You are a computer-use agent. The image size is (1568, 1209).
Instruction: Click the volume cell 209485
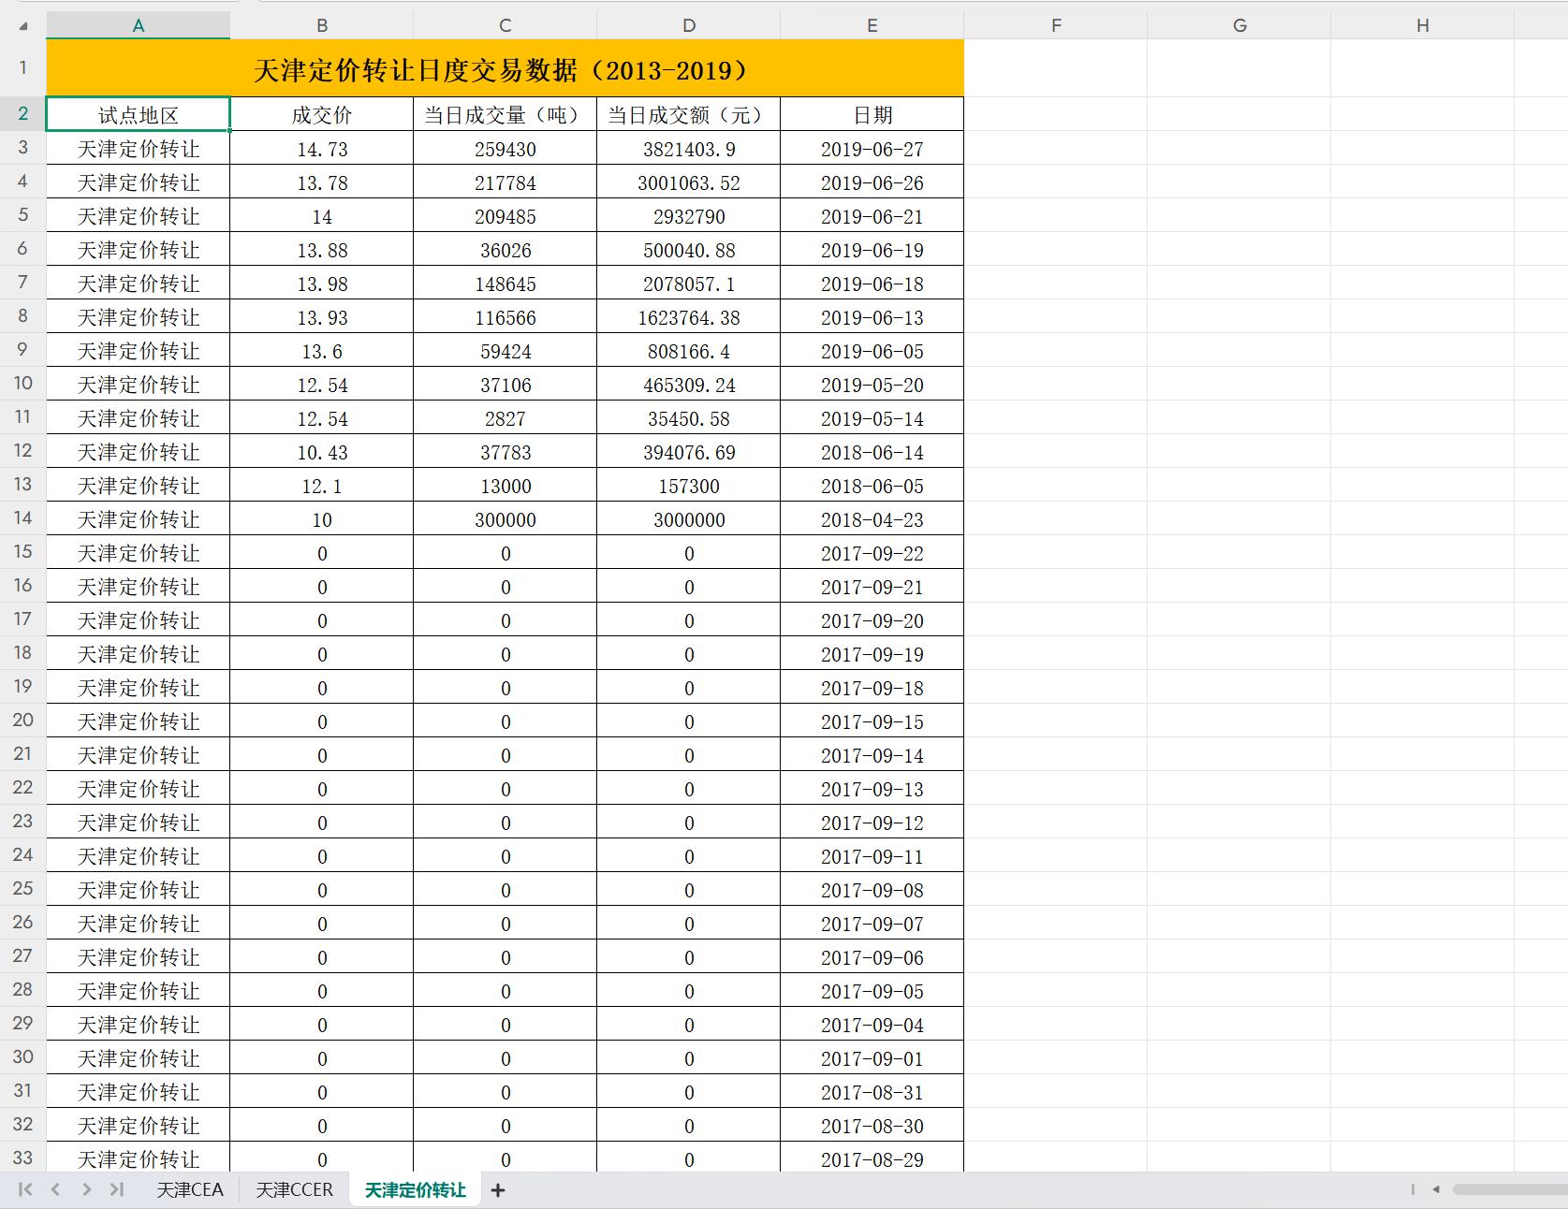click(506, 215)
